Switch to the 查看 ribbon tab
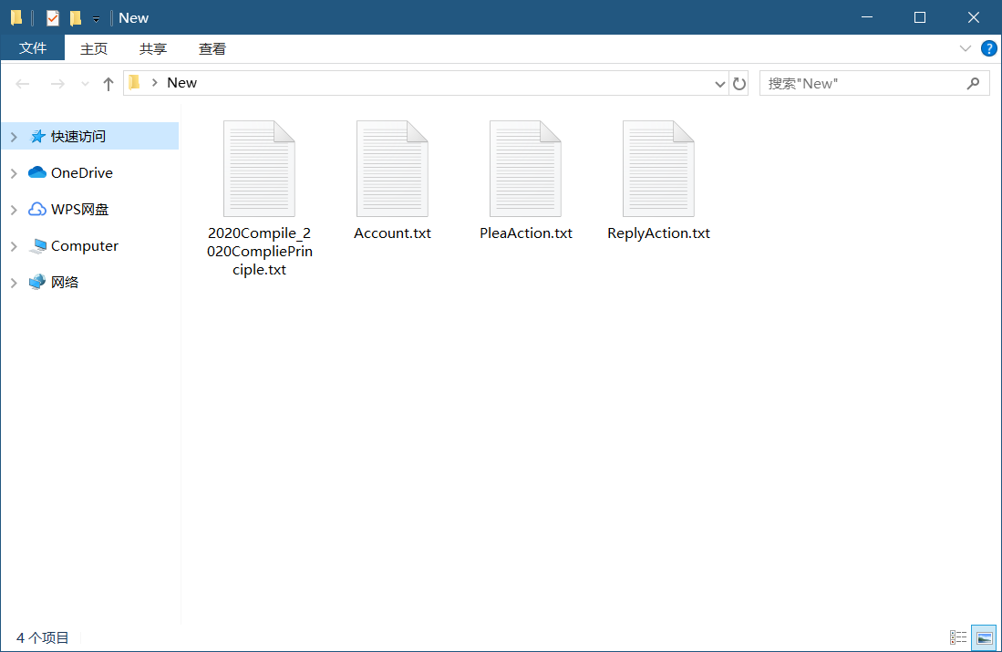Viewport: 1002px width, 652px height. pos(212,48)
